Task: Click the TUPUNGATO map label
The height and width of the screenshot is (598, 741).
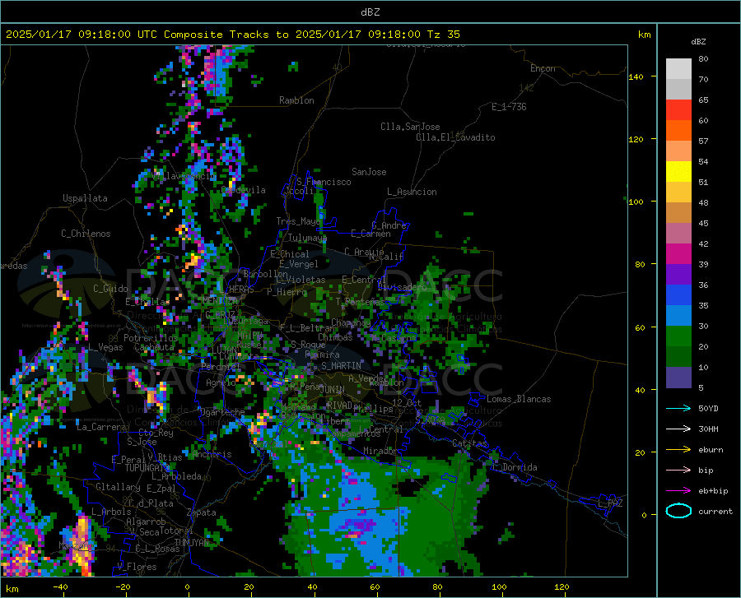Action: click(147, 468)
